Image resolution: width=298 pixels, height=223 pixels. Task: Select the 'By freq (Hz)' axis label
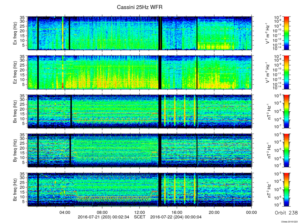(x=15, y=150)
